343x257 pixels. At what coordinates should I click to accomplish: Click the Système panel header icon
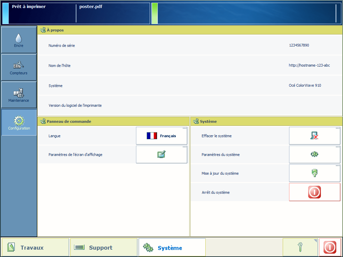196,121
